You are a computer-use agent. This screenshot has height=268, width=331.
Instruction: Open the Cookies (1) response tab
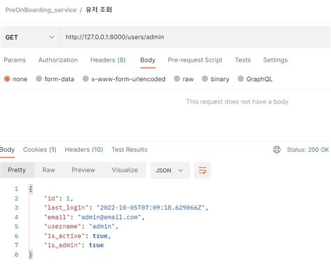(40, 150)
